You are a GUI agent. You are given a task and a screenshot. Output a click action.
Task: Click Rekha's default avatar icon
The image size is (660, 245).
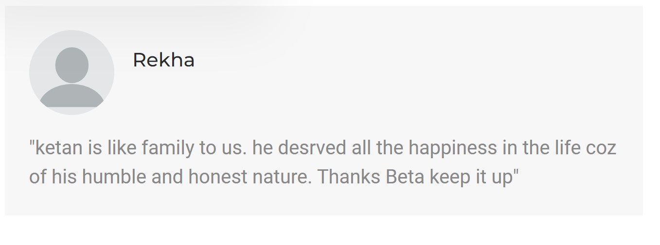click(x=71, y=72)
